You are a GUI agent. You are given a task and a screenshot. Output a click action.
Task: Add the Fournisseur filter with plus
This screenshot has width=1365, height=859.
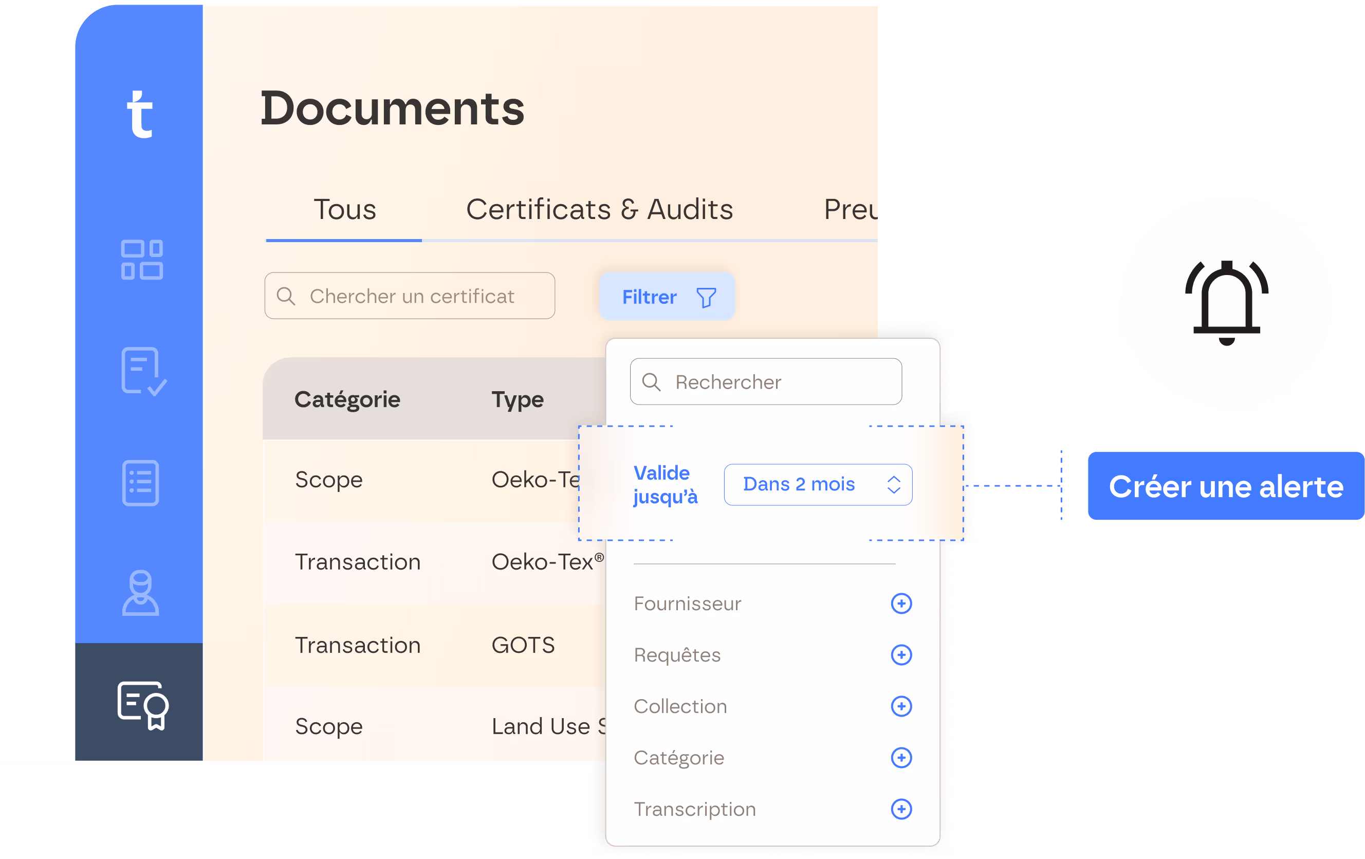(901, 604)
